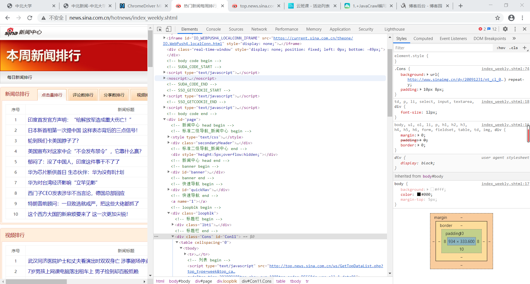
Task: Reload the current page
Action: 30,18
